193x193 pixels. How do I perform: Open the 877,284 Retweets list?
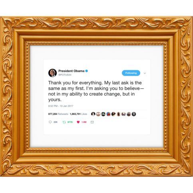point(58,114)
